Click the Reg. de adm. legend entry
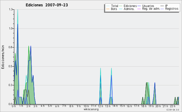This screenshot has height=112, width=182. pyautogui.click(x=149, y=9)
